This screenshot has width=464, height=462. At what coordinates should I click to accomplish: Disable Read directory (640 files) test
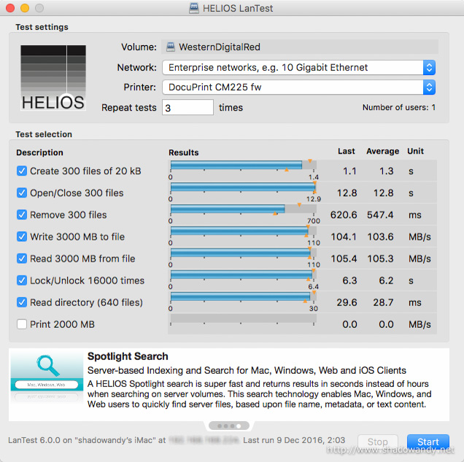22,302
